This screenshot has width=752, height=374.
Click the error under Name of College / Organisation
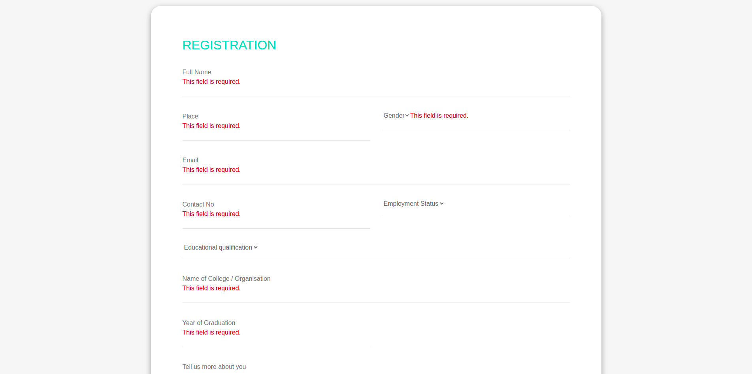[211, 288]
